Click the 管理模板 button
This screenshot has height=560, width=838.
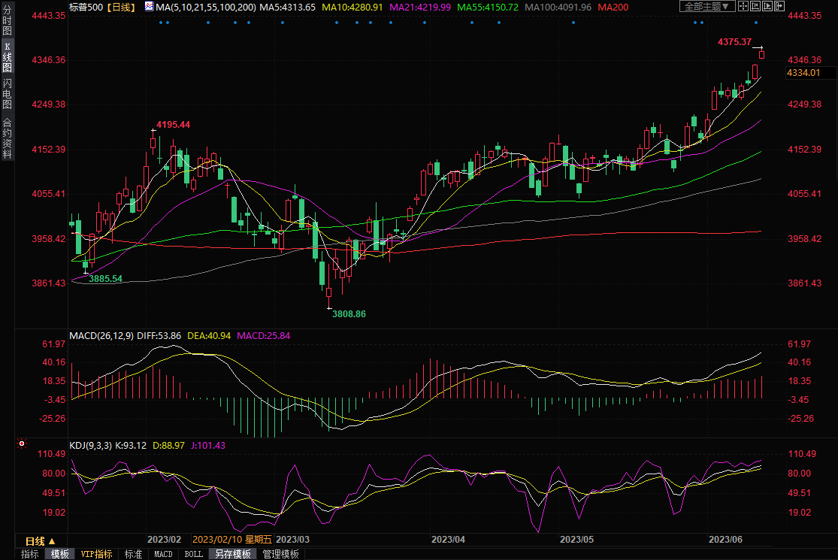coord(280,554)
